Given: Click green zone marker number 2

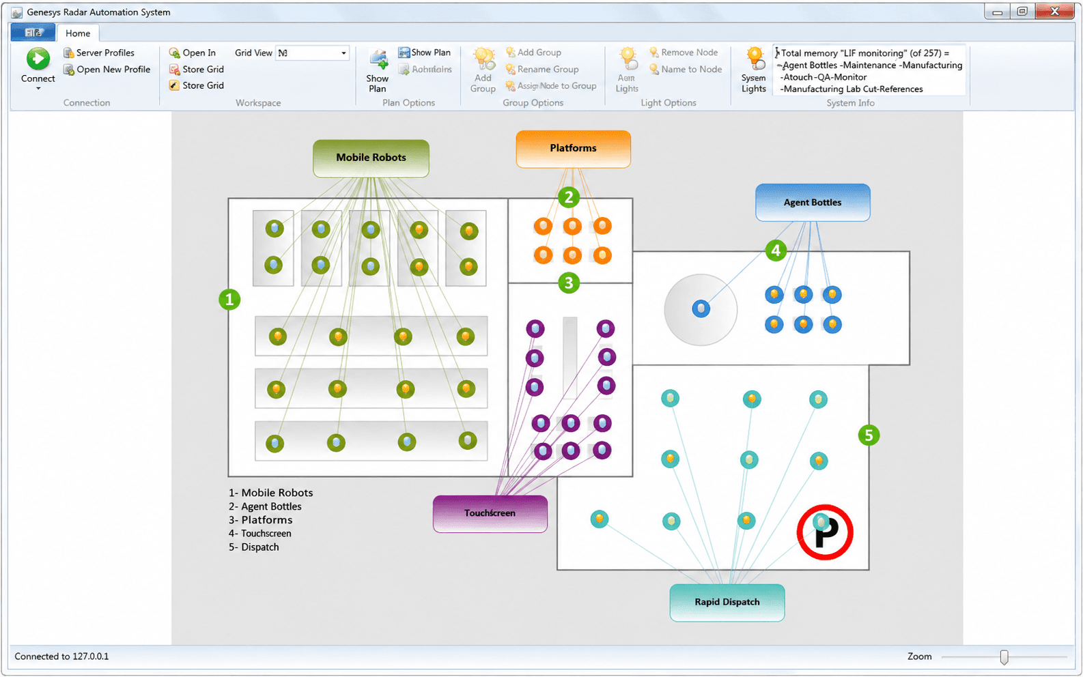Looking at the screenshot, I should (569, 197).
